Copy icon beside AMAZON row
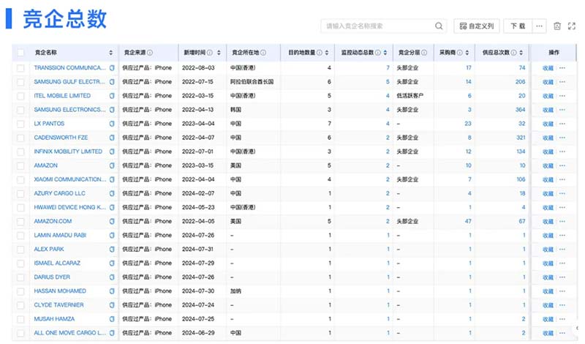This screenshot has height=344, width=585. [x=112, y=165]
